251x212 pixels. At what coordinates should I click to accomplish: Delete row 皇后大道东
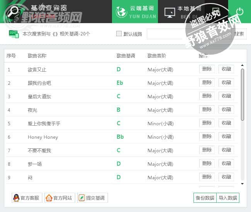click(207, 96)
